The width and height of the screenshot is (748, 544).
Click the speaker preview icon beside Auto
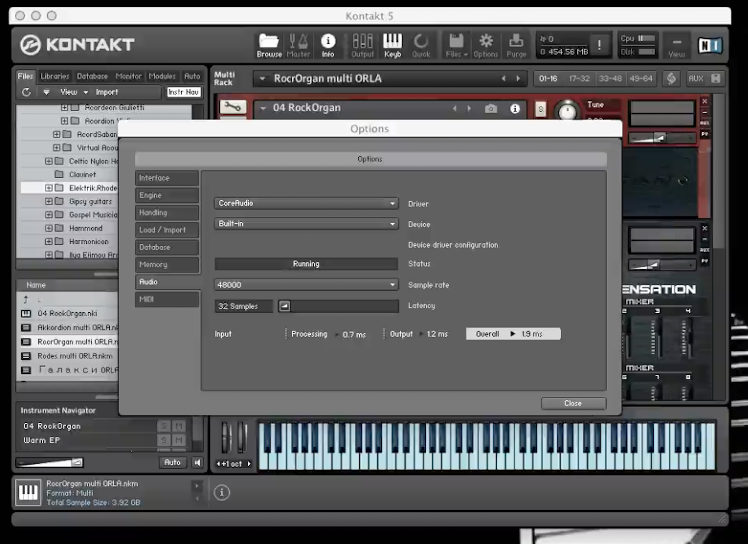point(198,462)
